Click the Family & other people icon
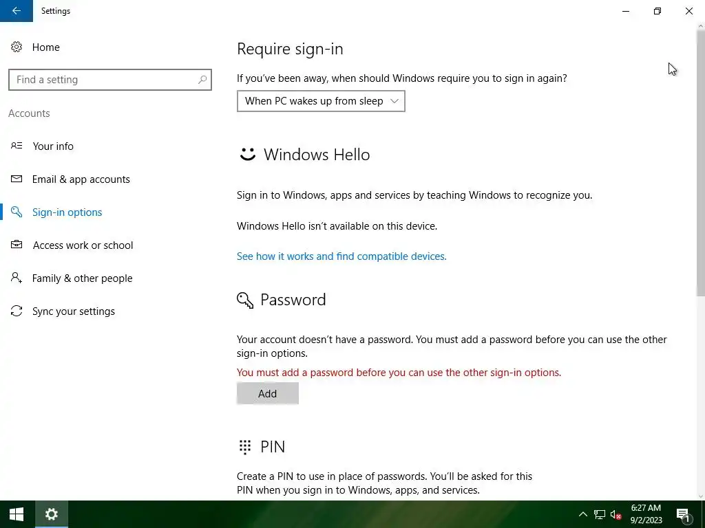 pyautogui.click(x=17, y=278)
